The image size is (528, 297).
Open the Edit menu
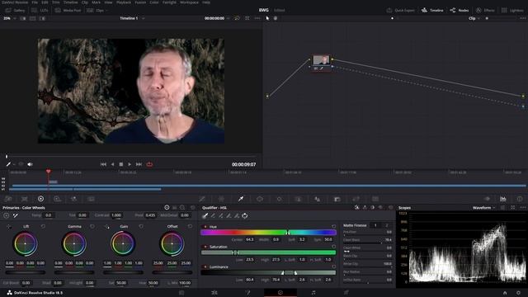tap(45, 2)
